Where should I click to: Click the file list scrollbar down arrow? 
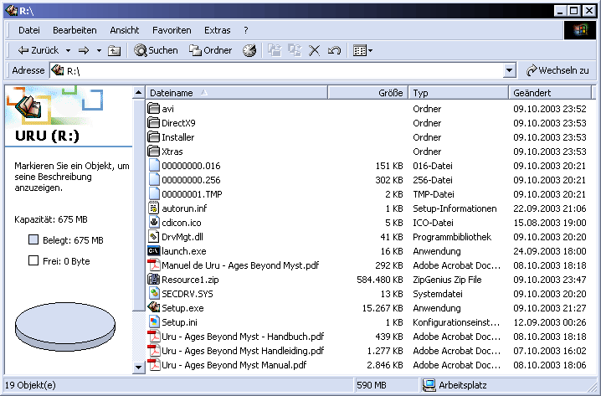[x=139, y=367]
